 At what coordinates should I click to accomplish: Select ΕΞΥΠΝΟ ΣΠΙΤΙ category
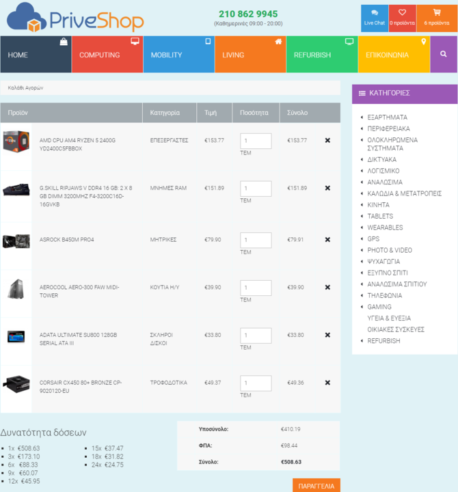[388, 273]
